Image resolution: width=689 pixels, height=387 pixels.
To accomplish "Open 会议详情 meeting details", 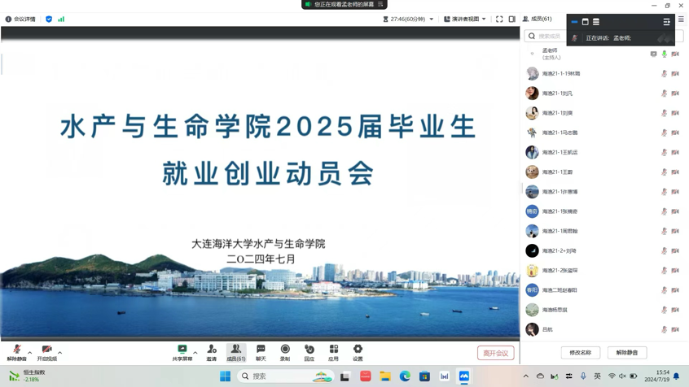I will (x=20, y=19).
